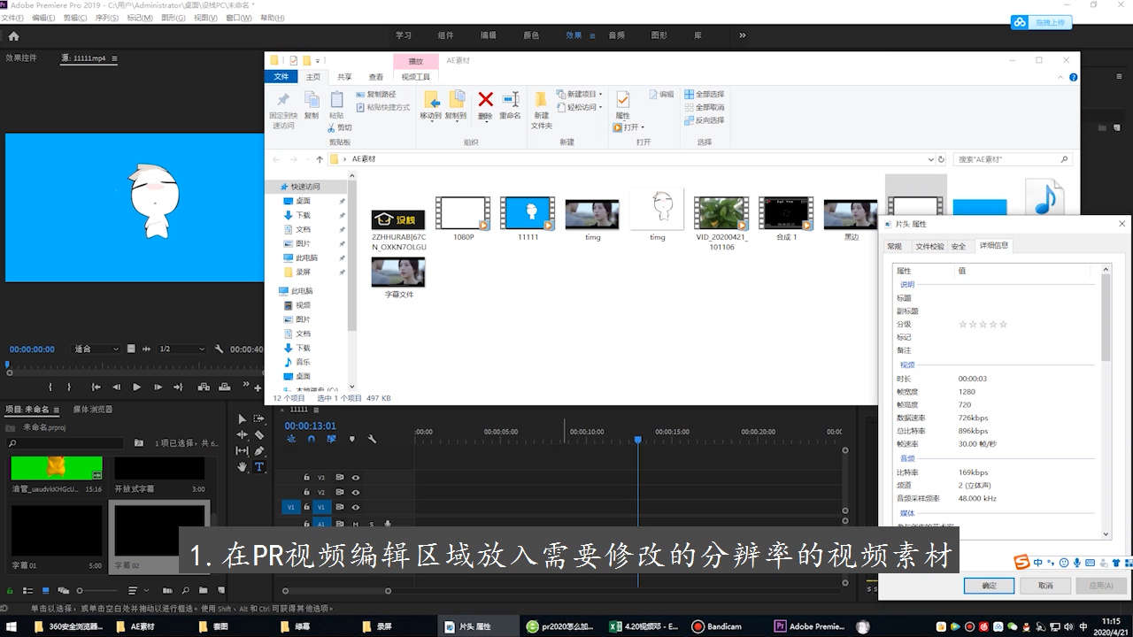Viewport: 1133px width, 637px height.
Task: Click 取消 button in properties dialog
Action: [x=1045, y=586]
